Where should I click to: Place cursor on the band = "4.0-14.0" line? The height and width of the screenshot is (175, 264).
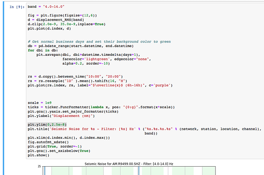pyautogui.click(x=46, y=6)
